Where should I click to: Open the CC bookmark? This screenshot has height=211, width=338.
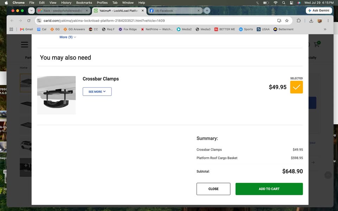tap(93, 29)
